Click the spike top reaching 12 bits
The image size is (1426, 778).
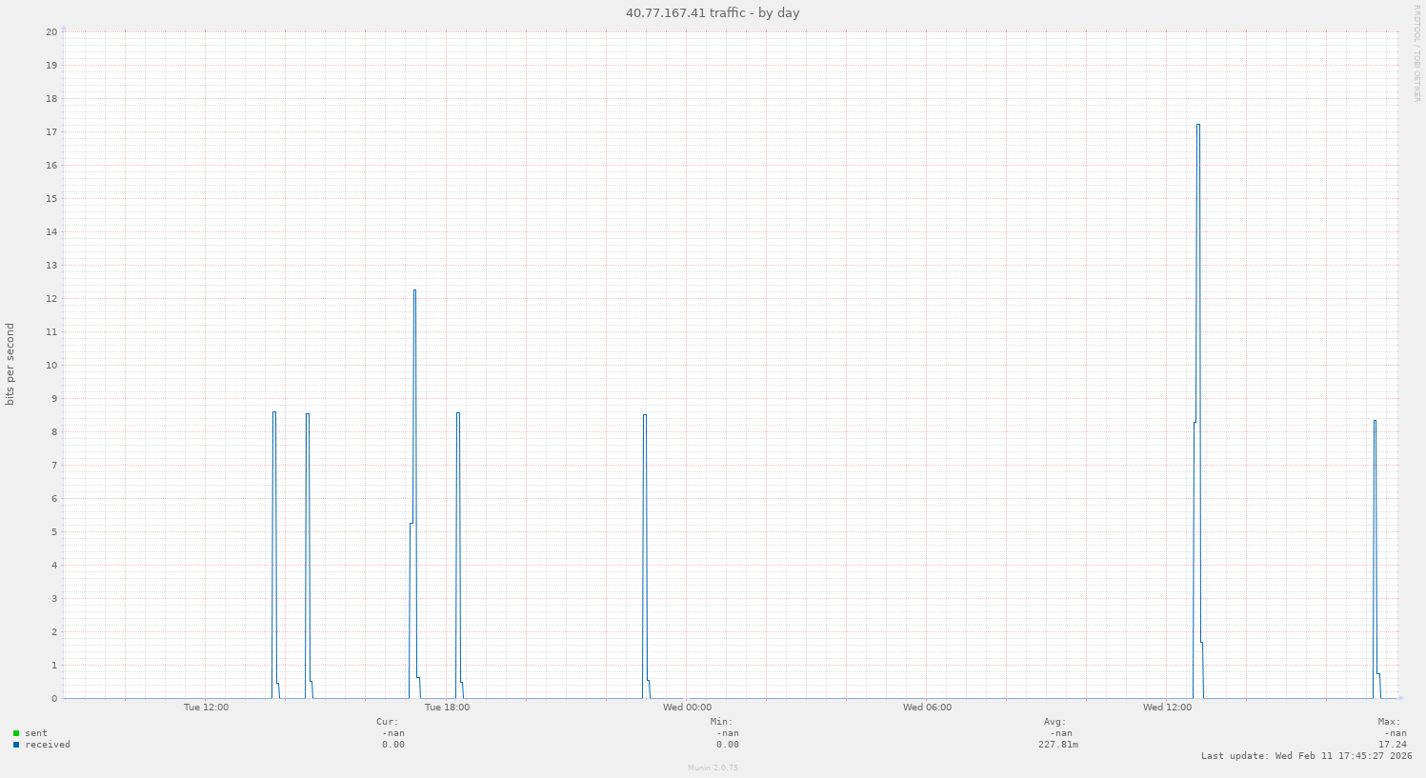[x=414, y=291]
